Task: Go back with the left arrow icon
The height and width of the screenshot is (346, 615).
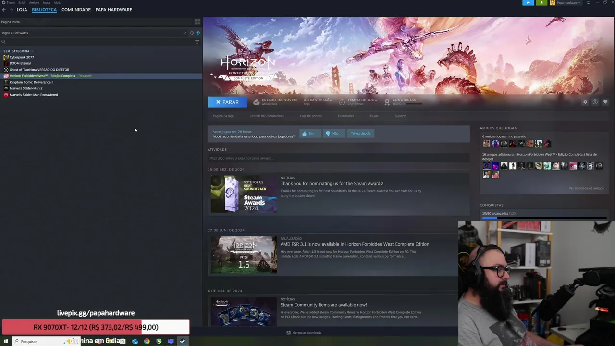Action: click(x=4, y=10)
